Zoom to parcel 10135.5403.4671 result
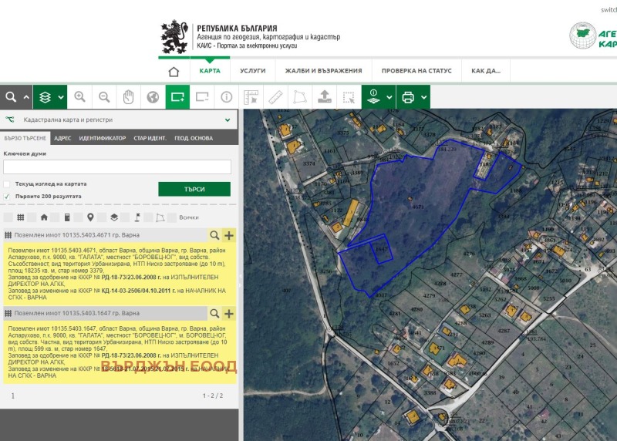 [x=214, y=235]
